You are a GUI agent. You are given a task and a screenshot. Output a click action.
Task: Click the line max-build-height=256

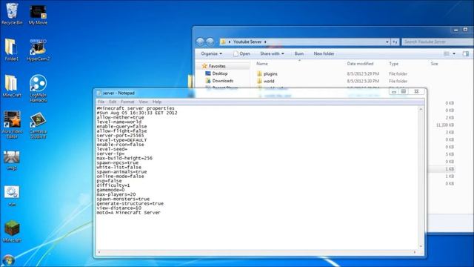(x=124, y=158)
